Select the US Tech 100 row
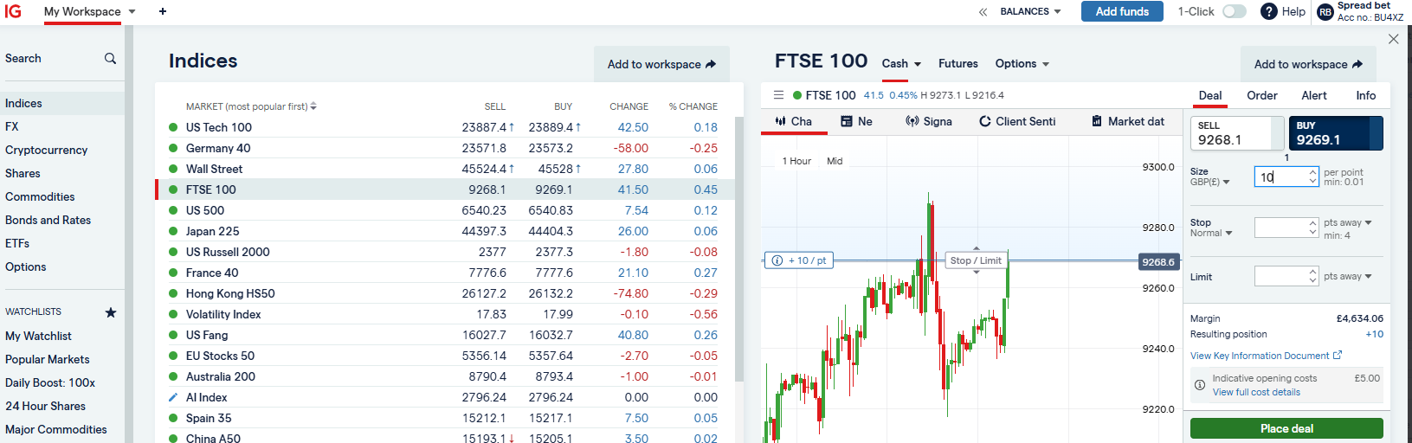This screenshot has width=1412, height=443. click(445, 127)
